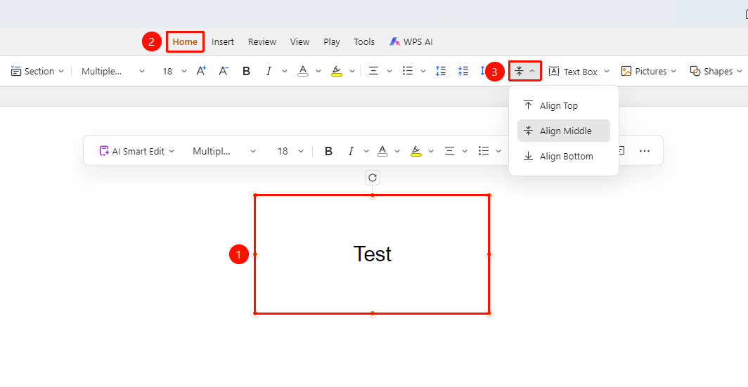Apply ribbon font color A
Viewport: 748px width, 387px height.
(303, 71)
